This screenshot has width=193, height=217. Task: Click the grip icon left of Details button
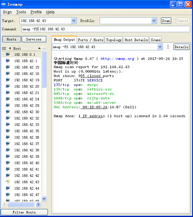[168, 47]
